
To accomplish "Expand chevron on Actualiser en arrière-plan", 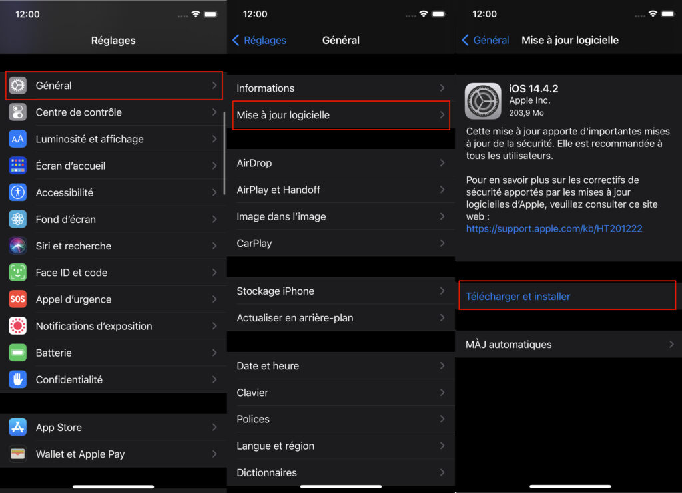I will [x=442, y=317].
